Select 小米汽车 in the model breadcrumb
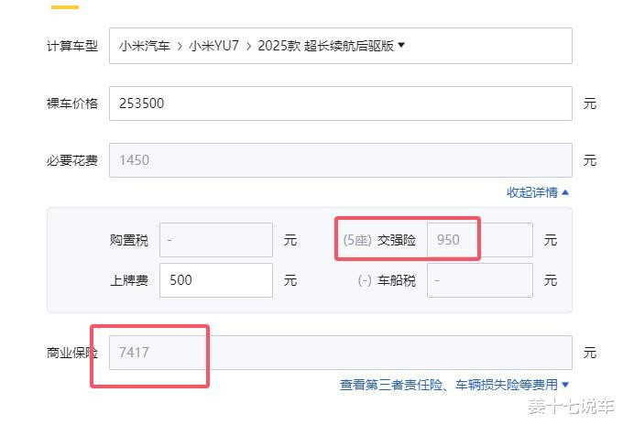623x425 pixels. click(145, 46)
